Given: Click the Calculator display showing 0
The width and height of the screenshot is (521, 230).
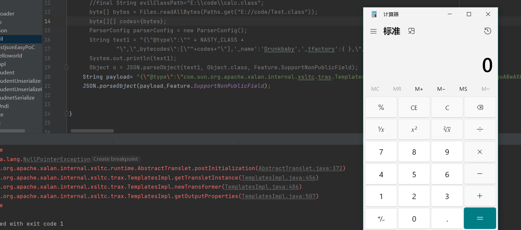Looking at the screenshot, I should 487,66.
